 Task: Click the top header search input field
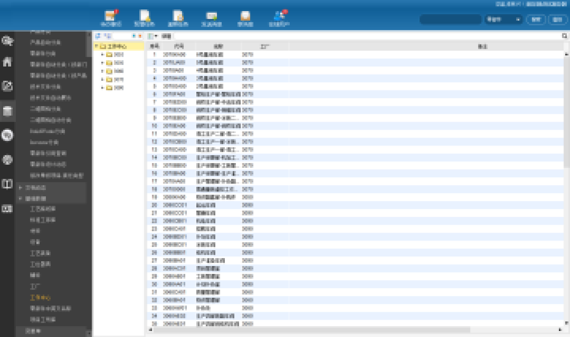[450, 20]
